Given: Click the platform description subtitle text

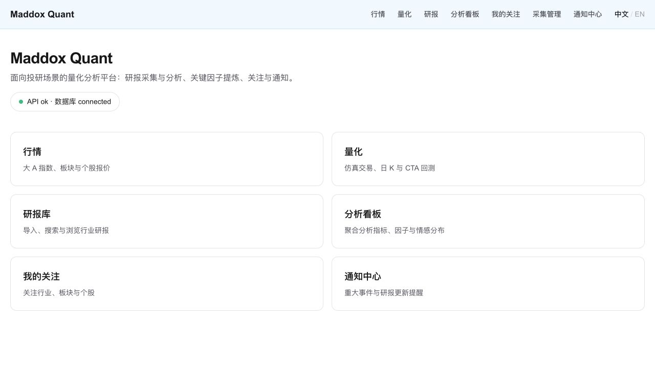Looking at the screenshot, I should click(x=154, y=78).
